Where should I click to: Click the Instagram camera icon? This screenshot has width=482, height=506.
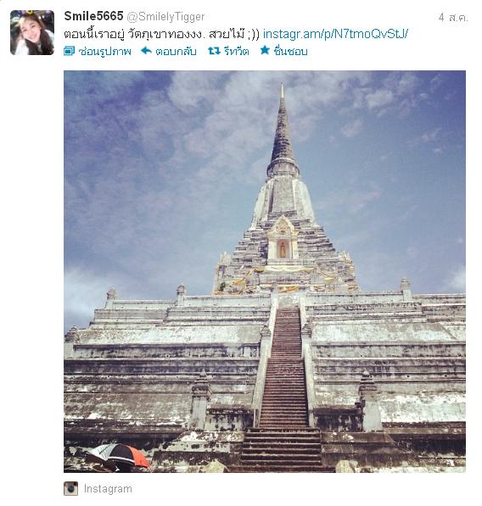click(x=70, y=488)
